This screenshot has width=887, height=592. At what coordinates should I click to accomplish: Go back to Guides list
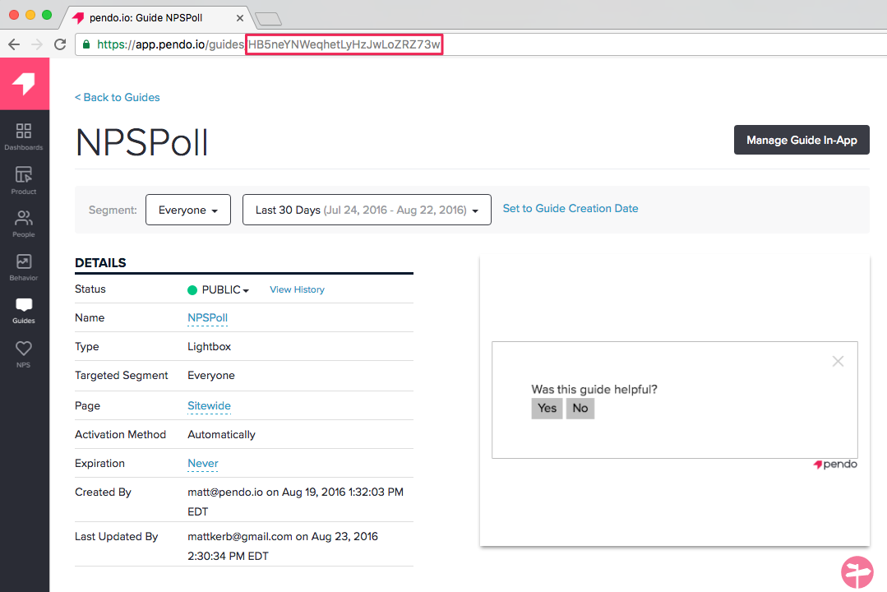(117, 97)
